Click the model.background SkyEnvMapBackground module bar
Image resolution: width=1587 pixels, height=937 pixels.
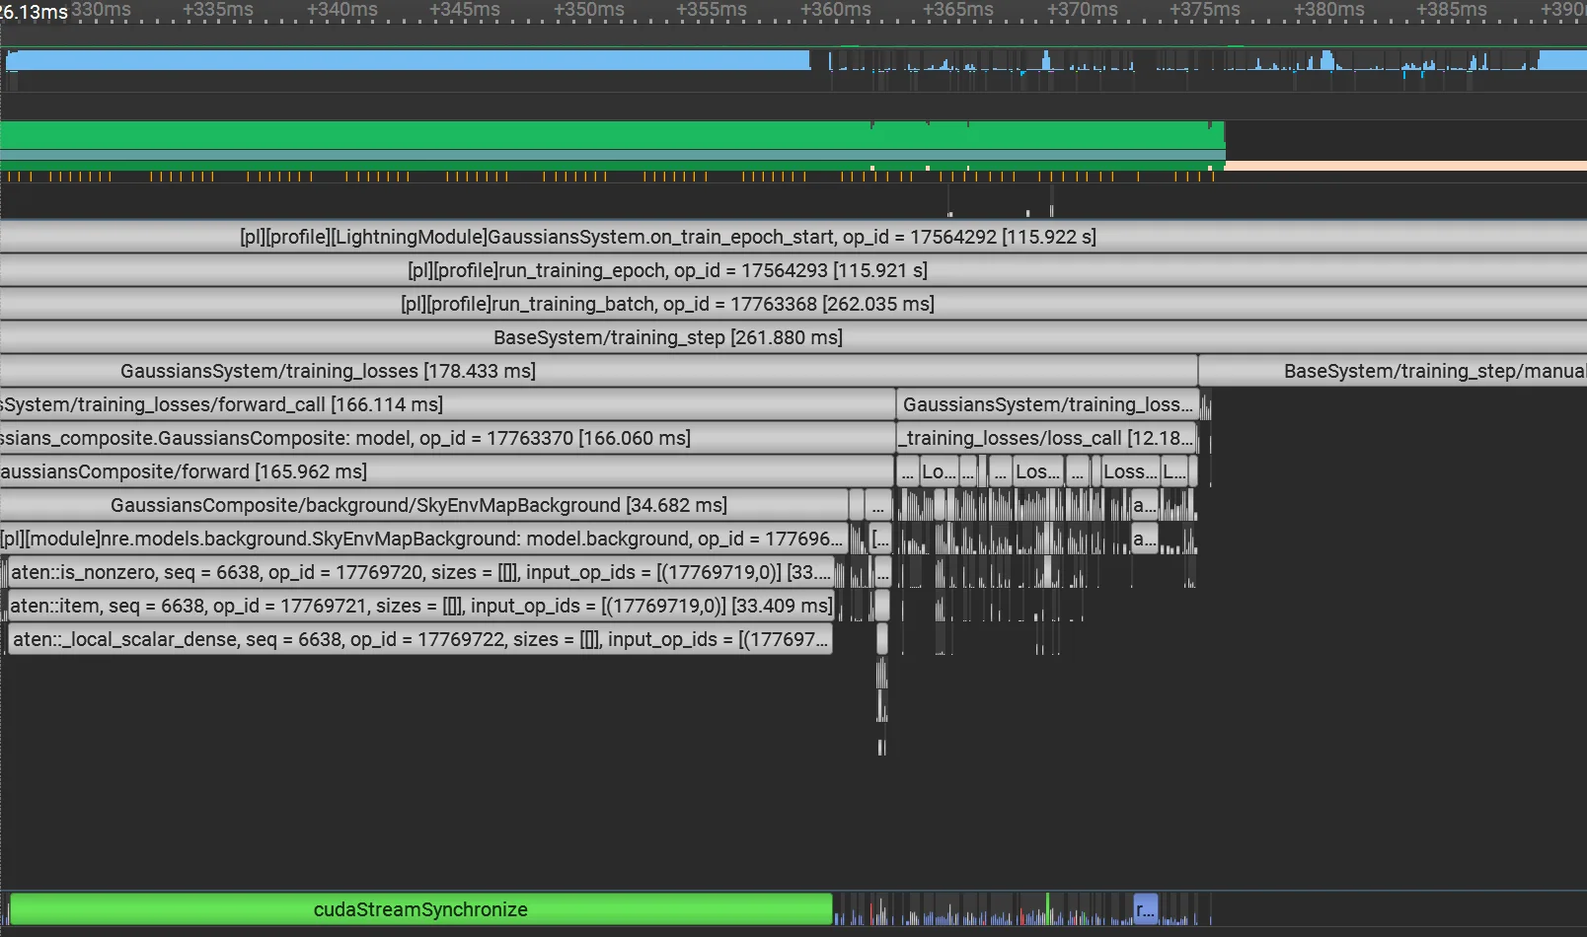click(422, 539)
